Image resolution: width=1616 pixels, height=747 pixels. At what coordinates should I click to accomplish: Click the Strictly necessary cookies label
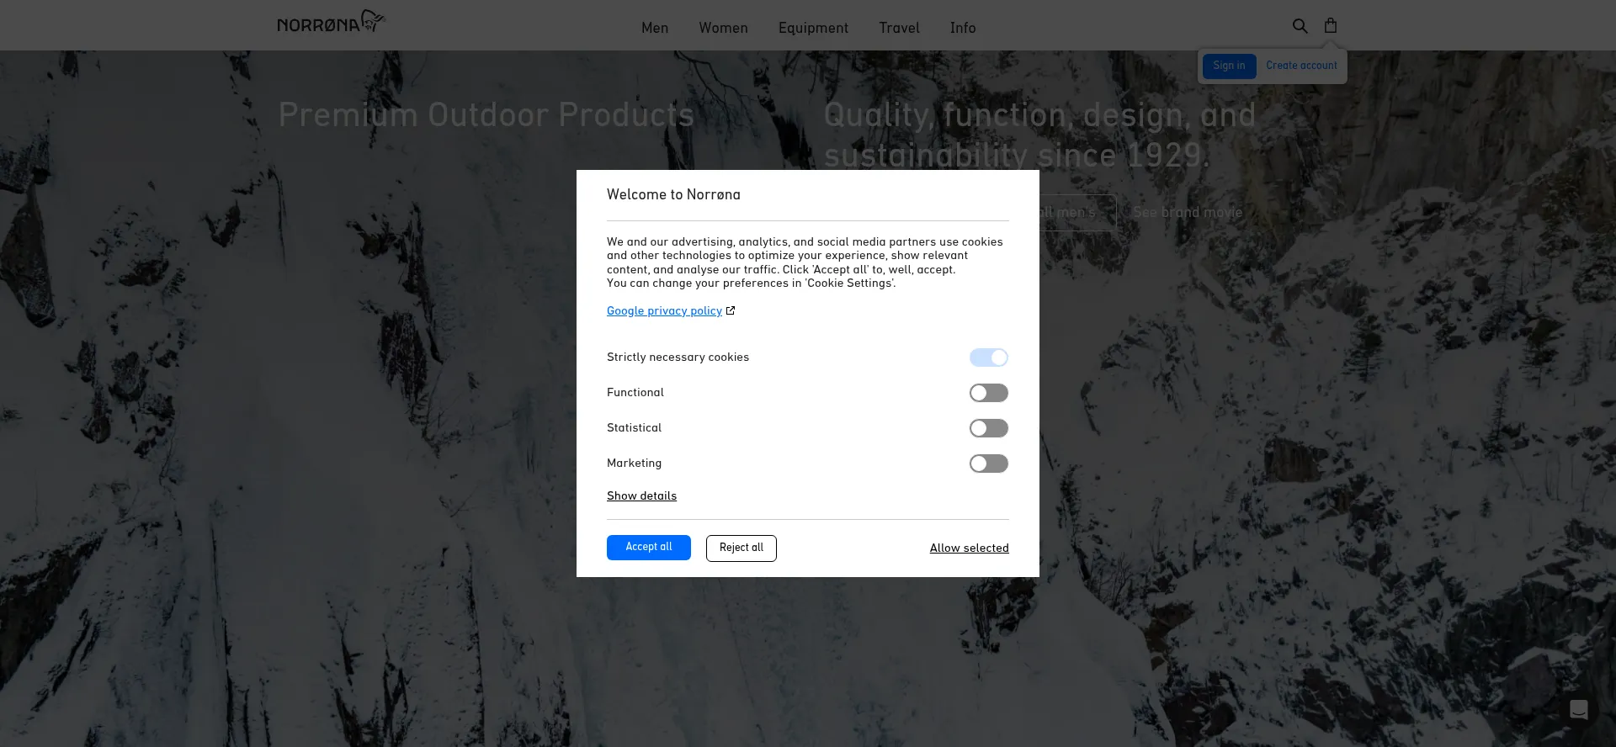point(678,358)
